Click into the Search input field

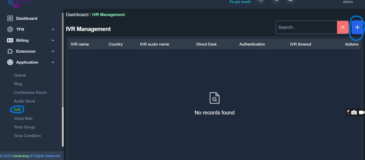point(306,27)
